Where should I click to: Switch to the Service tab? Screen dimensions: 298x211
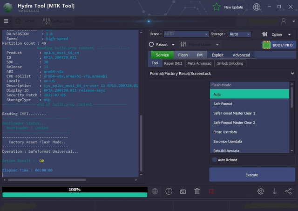[162, 55]
